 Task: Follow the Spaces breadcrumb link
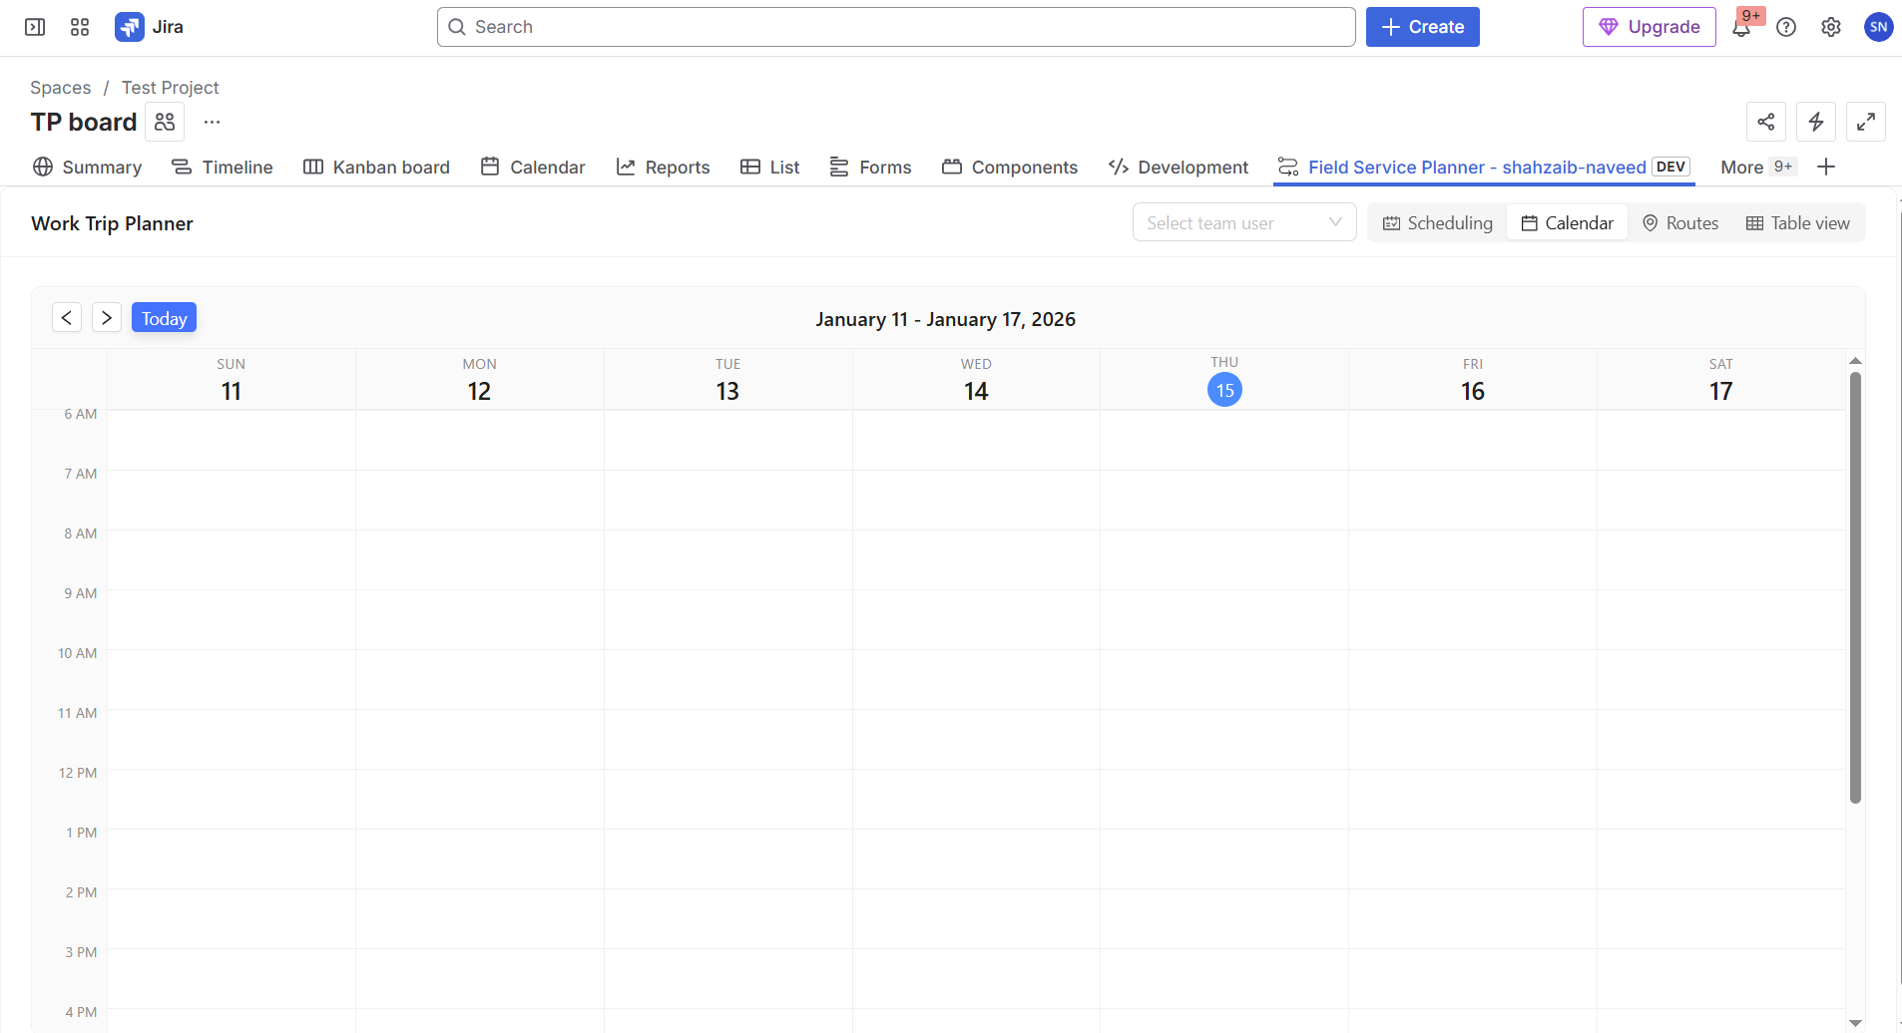(60, 88)
